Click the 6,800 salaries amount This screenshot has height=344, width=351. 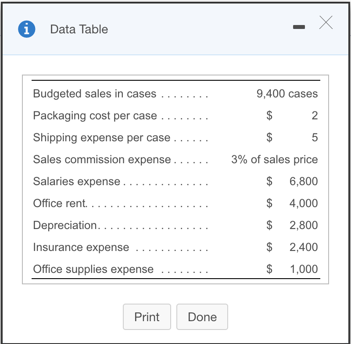304,181
